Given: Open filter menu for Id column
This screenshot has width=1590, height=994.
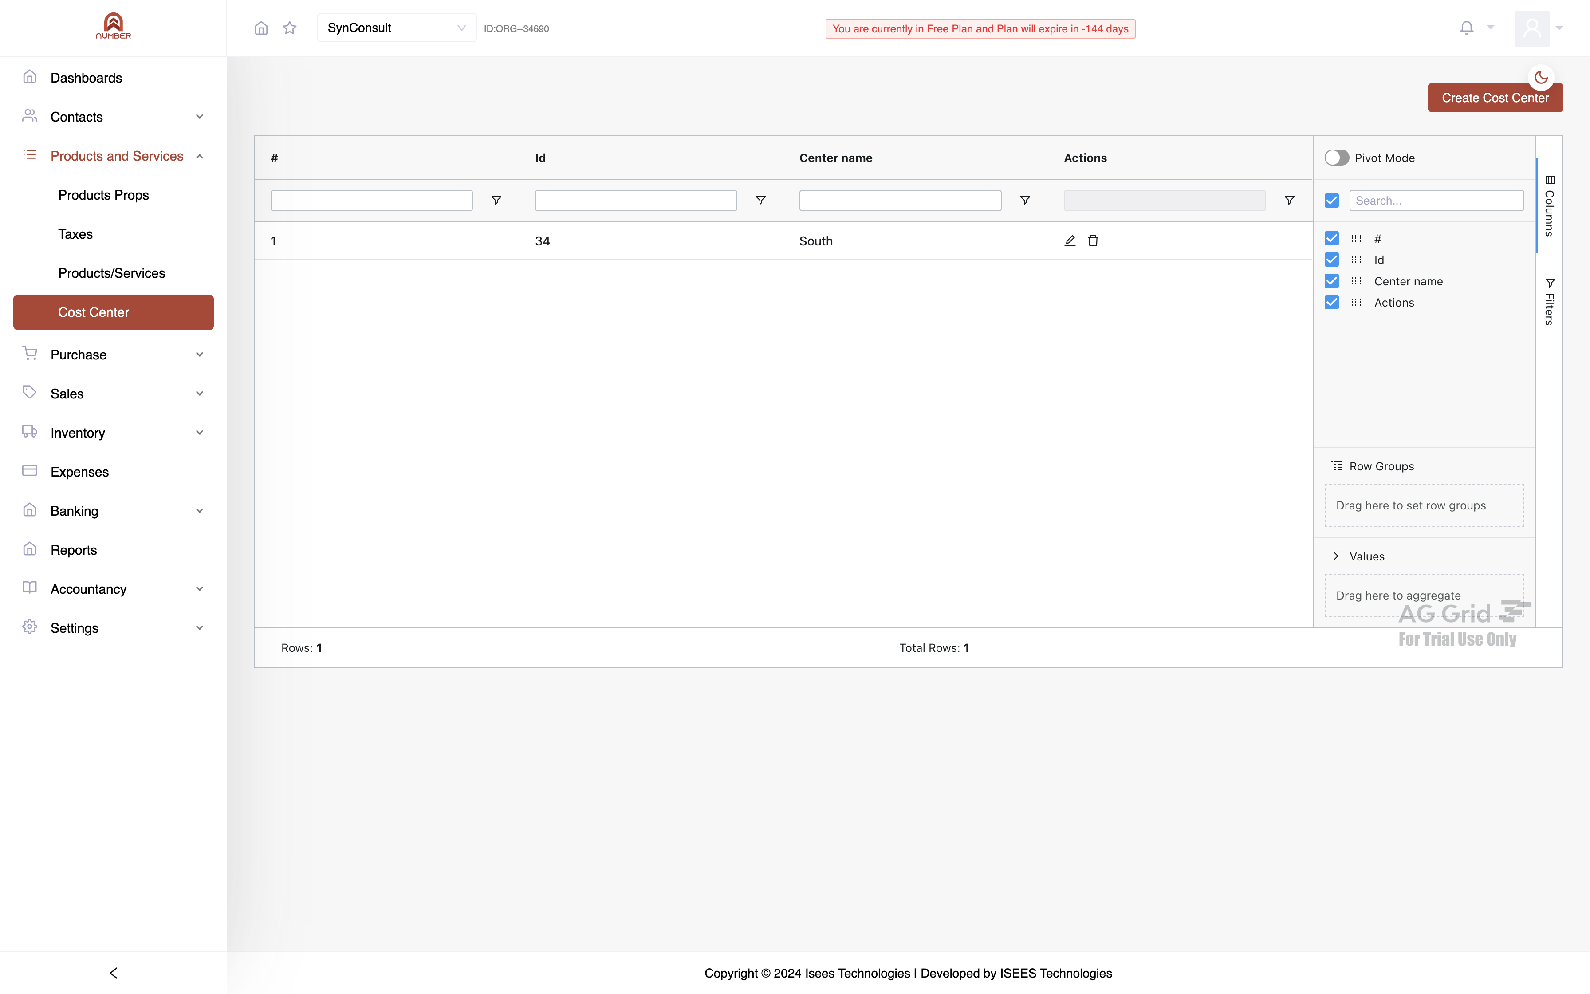Looking at the screenshot, I should coord(761,201).
